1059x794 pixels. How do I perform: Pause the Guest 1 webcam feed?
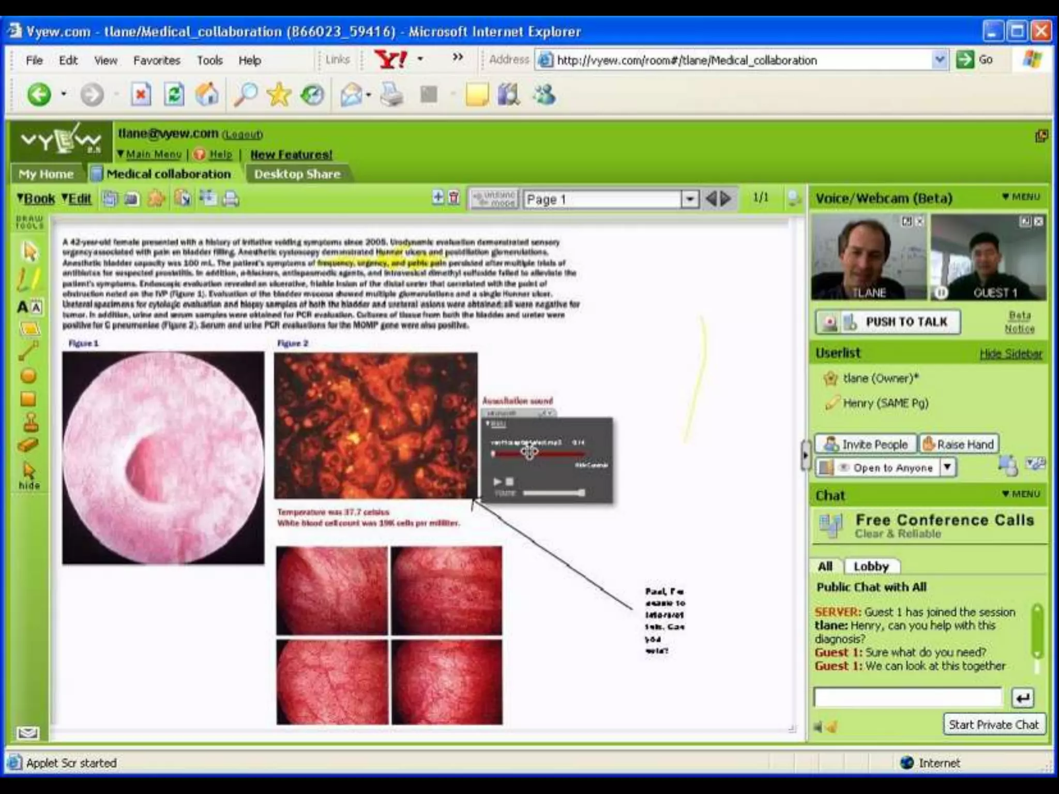[941, 293]
